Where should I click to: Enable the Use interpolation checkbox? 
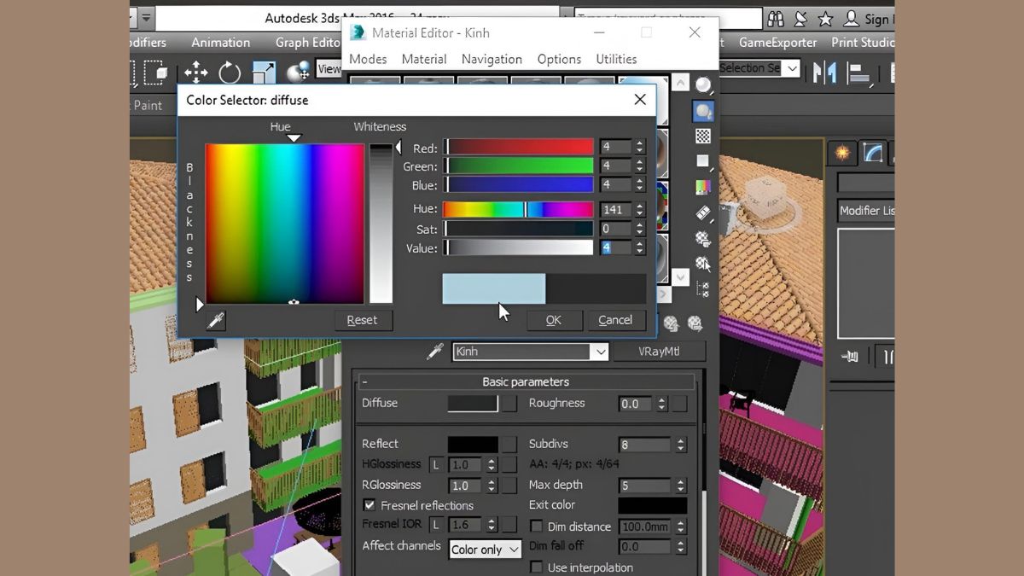click(536, 567)
